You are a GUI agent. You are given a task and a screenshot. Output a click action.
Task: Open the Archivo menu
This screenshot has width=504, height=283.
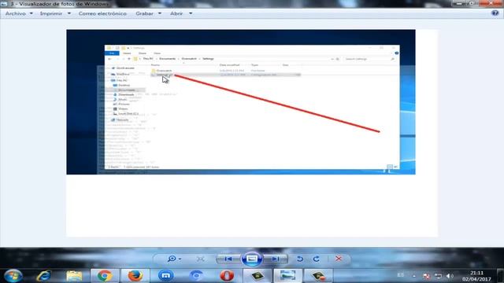pyautogui.click(x=16, y=13)
